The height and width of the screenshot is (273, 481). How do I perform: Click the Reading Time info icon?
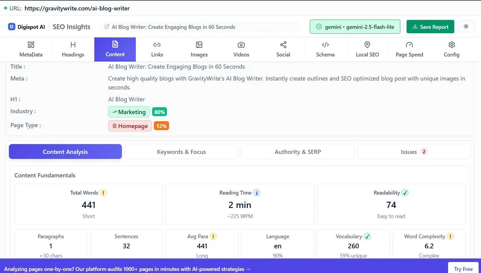coord(257,193)
